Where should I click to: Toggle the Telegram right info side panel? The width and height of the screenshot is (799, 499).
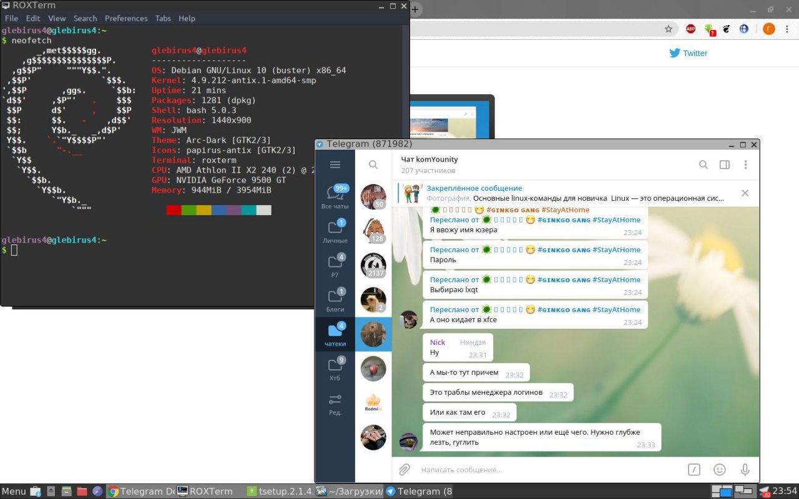tap(725, 165)
